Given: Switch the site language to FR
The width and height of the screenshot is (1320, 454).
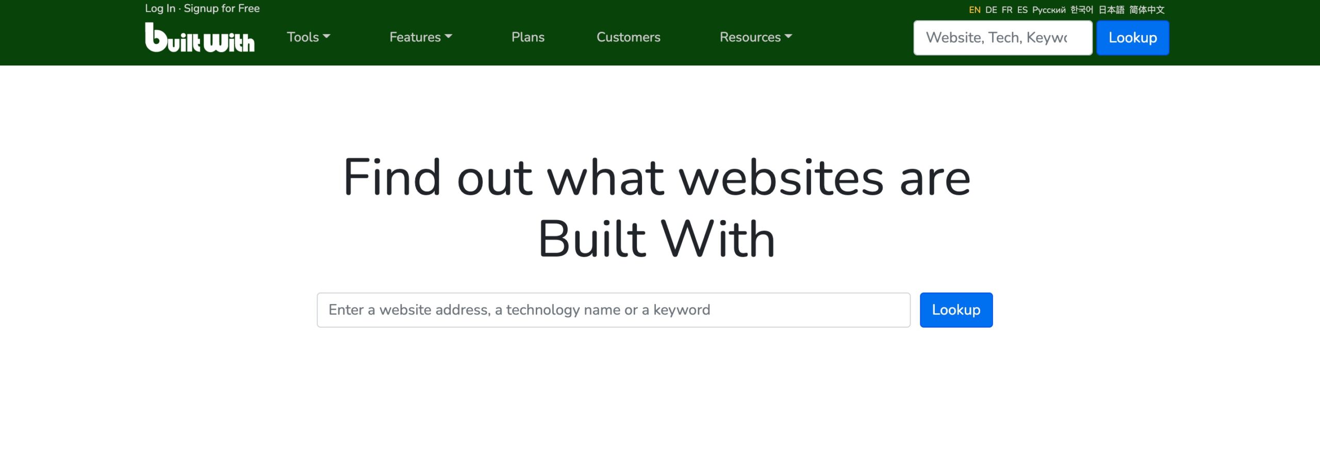Looking at the screenshot, I should click(1006, 9).
